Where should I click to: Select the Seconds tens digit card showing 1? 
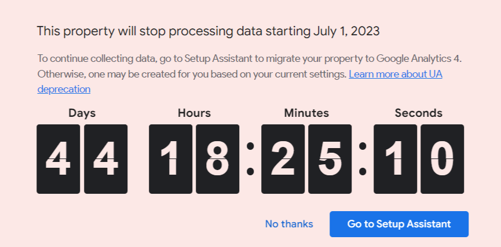pos(395,159)
